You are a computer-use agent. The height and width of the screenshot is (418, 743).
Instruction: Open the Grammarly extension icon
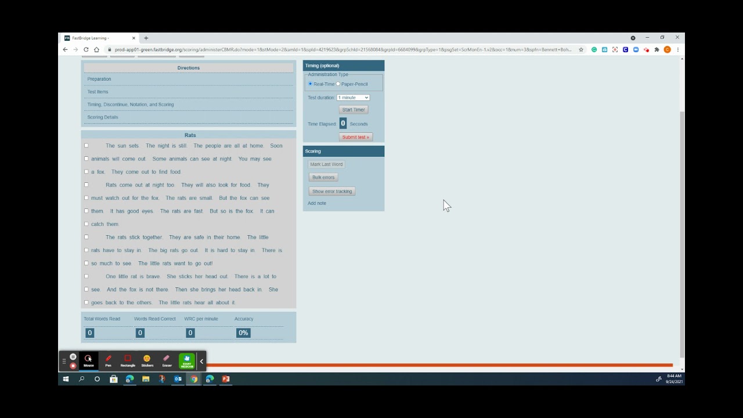[x=594, y=50]
